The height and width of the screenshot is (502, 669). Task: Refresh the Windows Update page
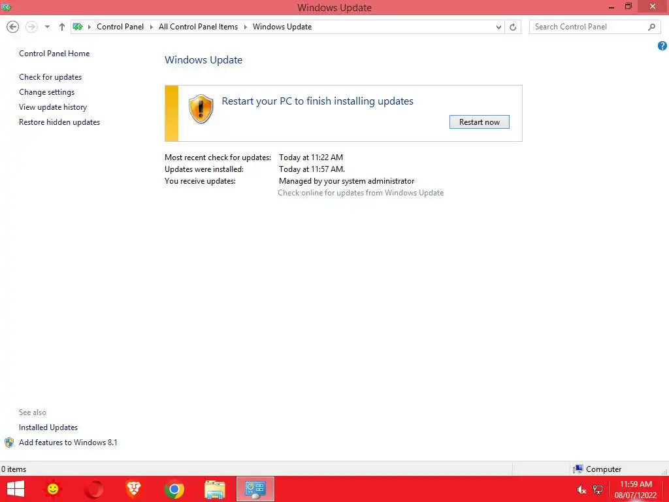tap(513, 27)
